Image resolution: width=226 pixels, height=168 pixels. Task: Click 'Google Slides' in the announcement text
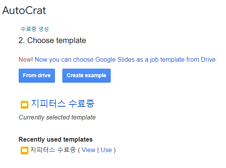pos(115,59)
